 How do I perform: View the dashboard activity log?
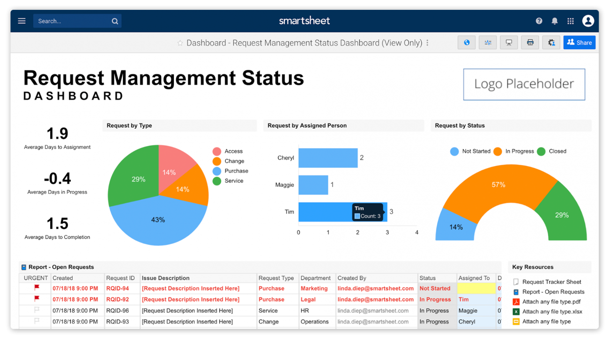coord(488,42)
